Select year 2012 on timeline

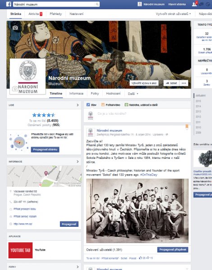(198, 117)
